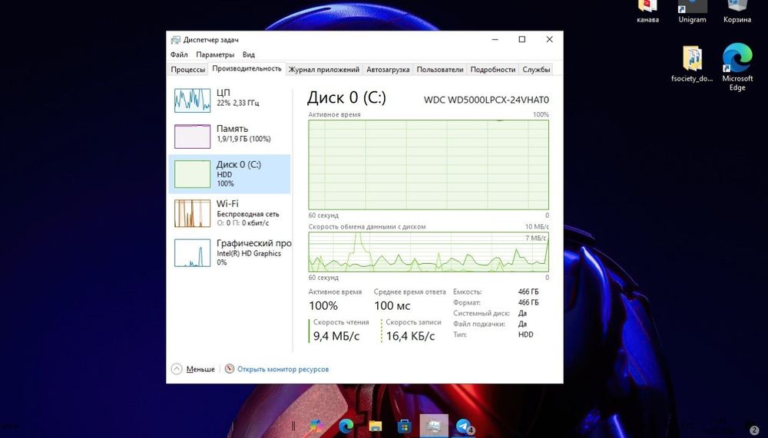Open the Unigram desktop shortcut
The width and height of the screenshot is (768, 438).
click(x=692, y=12)
